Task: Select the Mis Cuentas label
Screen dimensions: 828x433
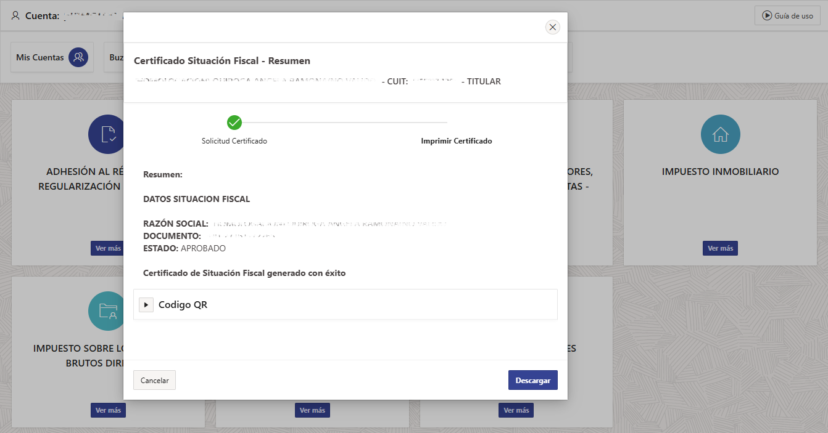Action: click(40, 57)
